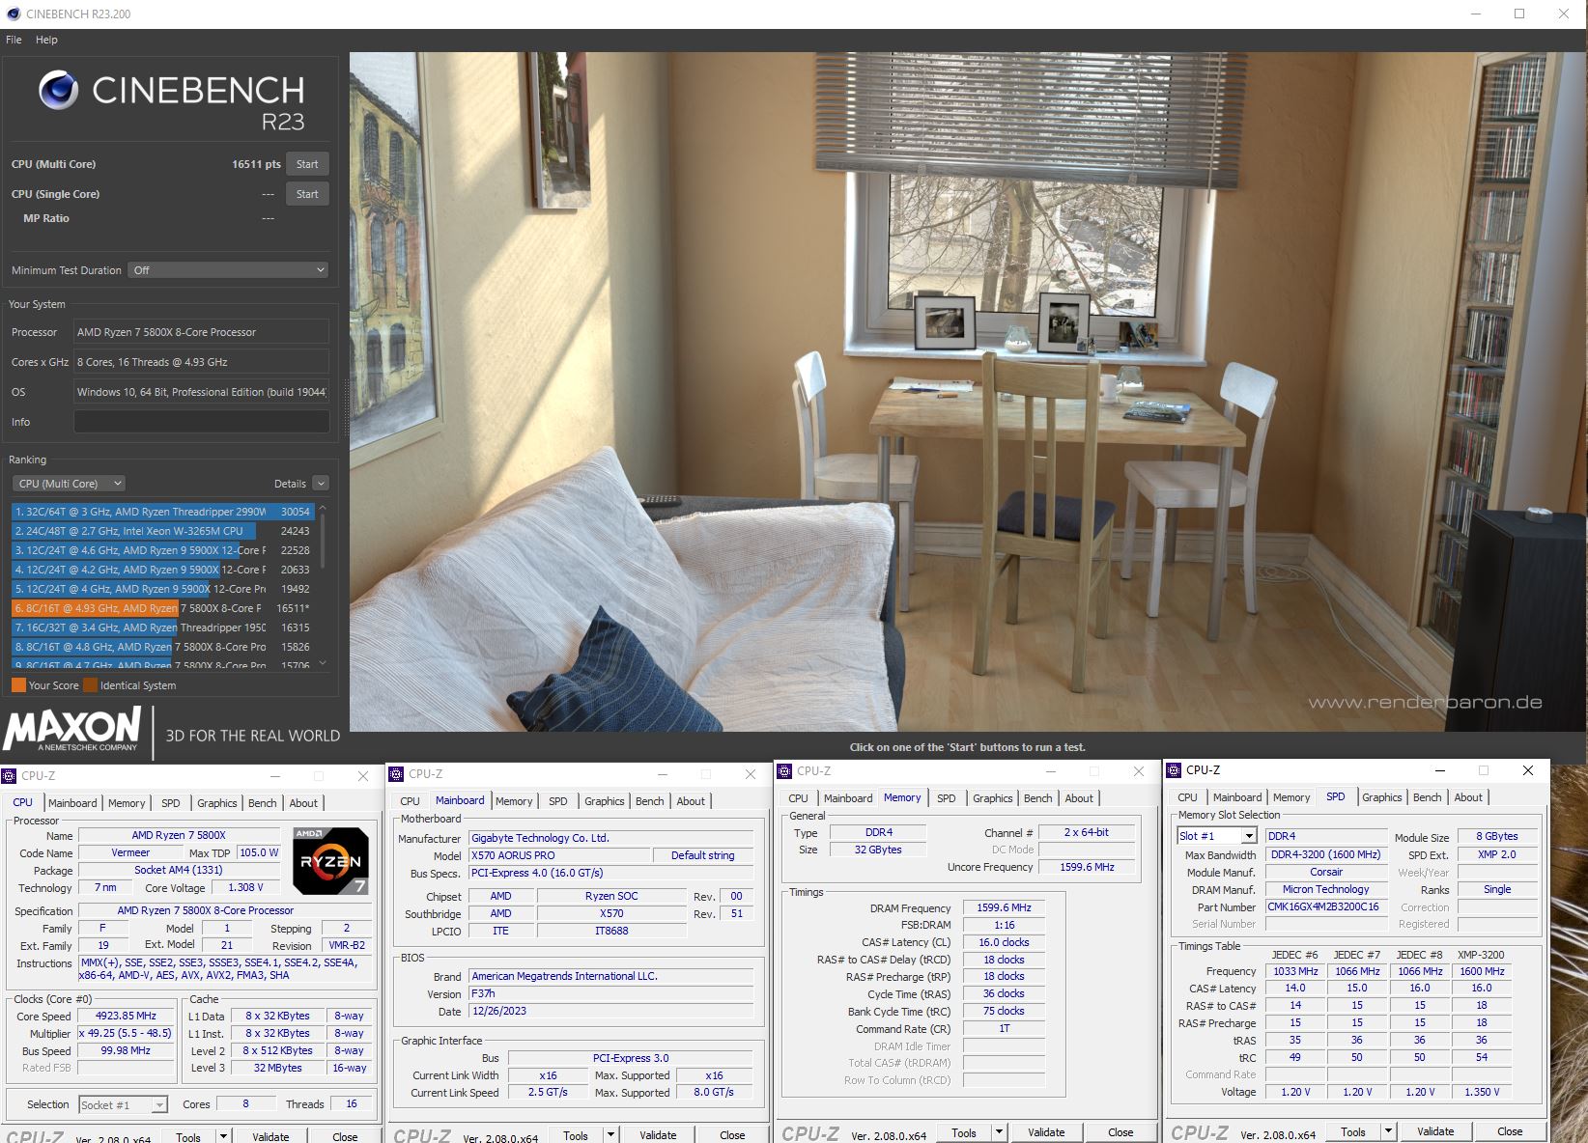Click Validate in Mainboard CPU-Z window
This screenshot has height=1143, width=1588.
click(658, 1135)
